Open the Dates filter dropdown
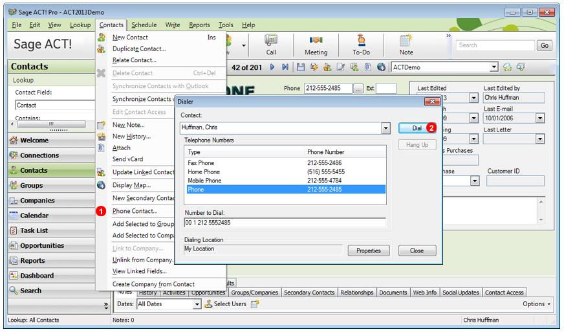The height and width of the screenshot is (334, 564). (197, 304)
